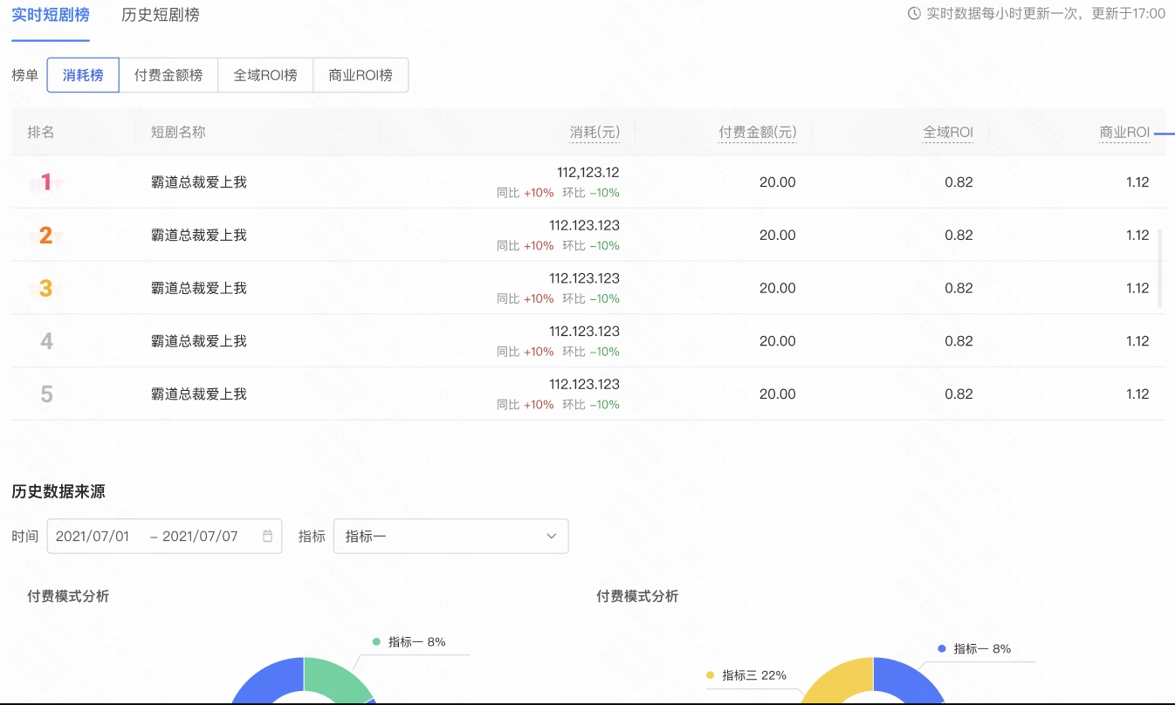
Task: Switch to 历史短剧榜 tab
Action: tap(161, 15)
